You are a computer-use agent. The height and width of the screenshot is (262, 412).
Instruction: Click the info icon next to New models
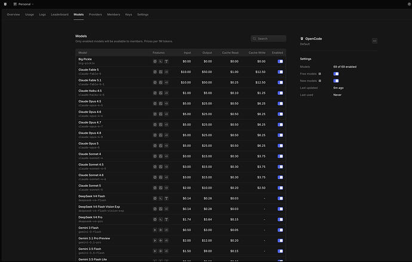[x=320, y=81]
